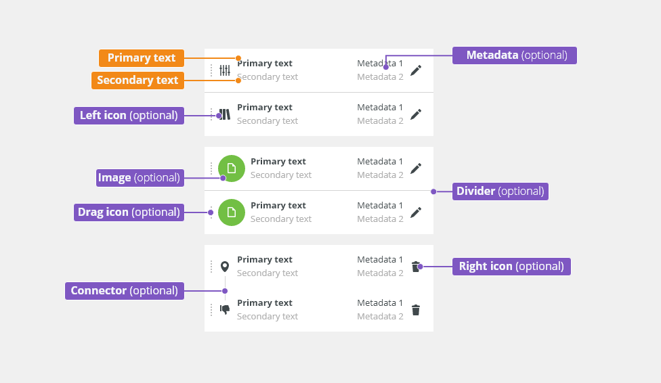Screen dimensions: 661x383
Task: Click pencil icon in upper green image row
Action: [416, 168]
